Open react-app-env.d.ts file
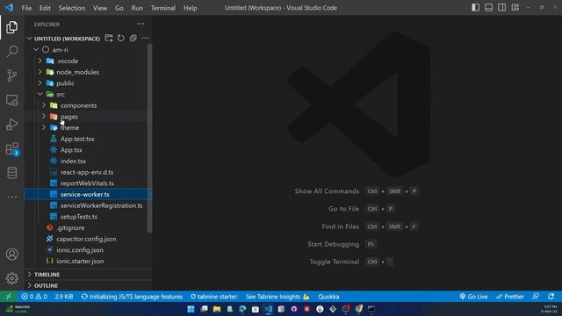The width and height of the screenshot is (562, 316). click(87, 172)
